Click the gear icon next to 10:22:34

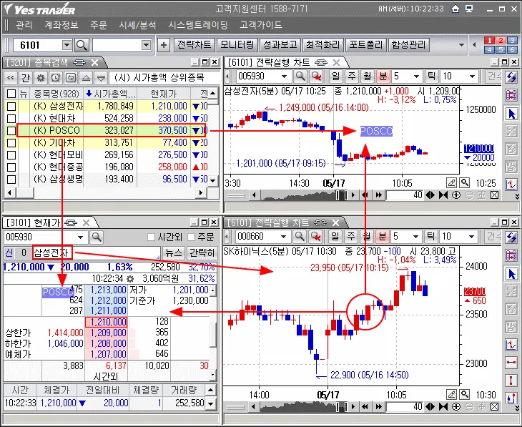pyautogui.click(x=130, y=278)
